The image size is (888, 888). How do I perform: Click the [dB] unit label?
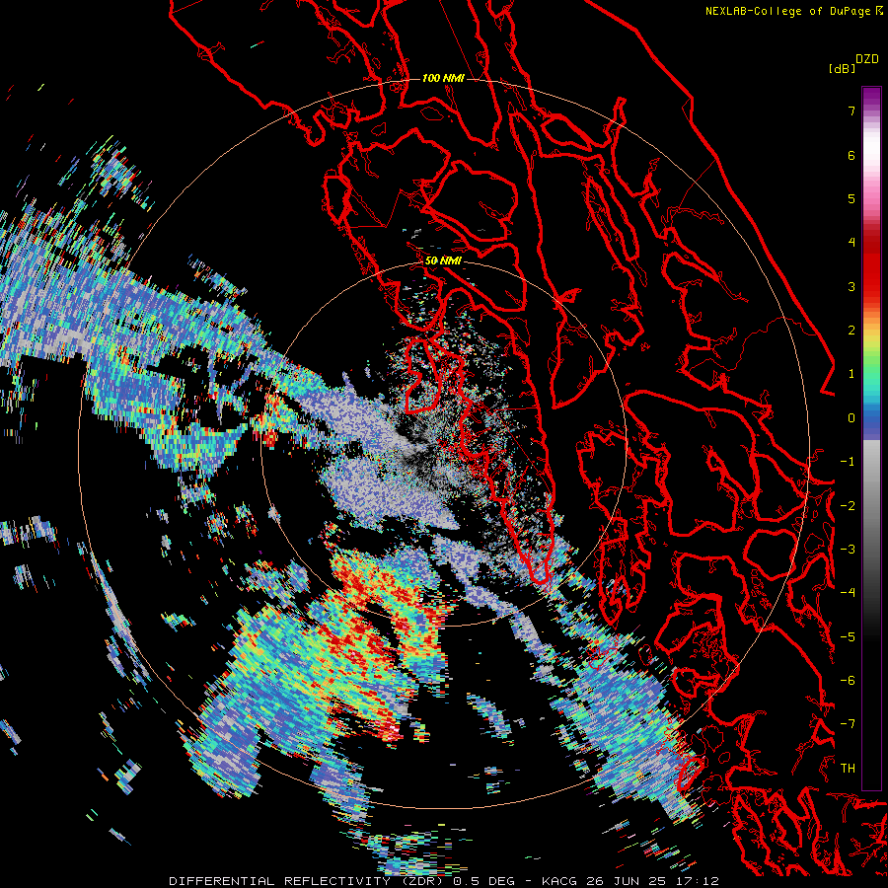[842, 68]
